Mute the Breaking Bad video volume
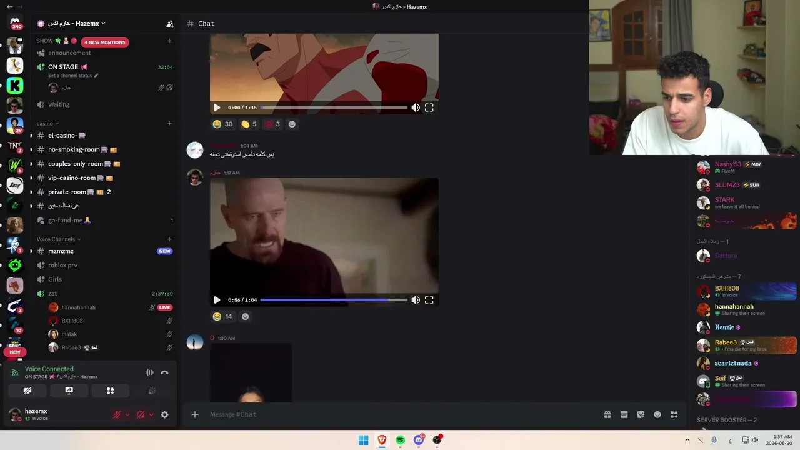The width and height of the screenshot is (800, 450). pyautogui.click(x=416, y=300)
